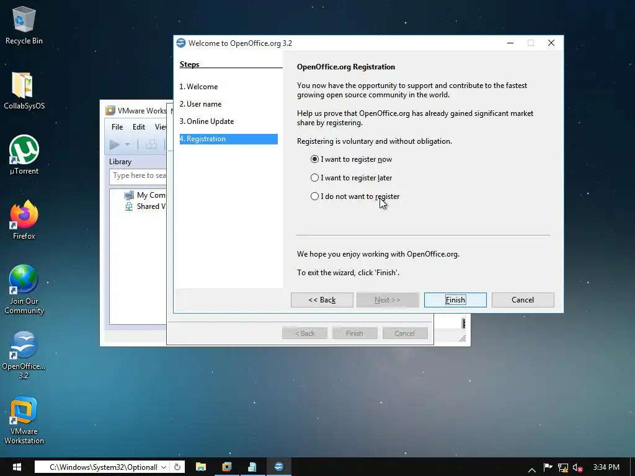Open File Explorer from the taskbar
635x476 pixels.
click(x=201, y=467)
